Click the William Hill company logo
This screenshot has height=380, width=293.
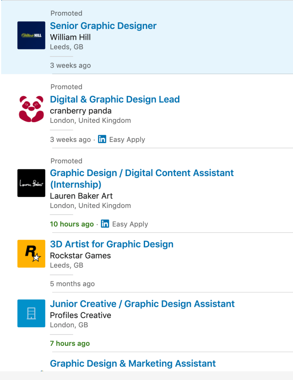pyautogui.click(x=31, y=35)
